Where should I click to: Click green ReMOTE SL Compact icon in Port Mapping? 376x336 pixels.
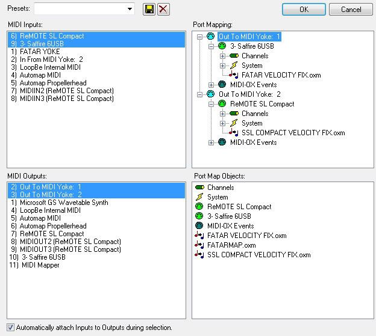[222, 103]
